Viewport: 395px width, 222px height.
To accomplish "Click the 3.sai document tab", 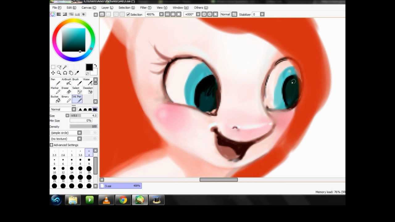I will tap(120, 186).
